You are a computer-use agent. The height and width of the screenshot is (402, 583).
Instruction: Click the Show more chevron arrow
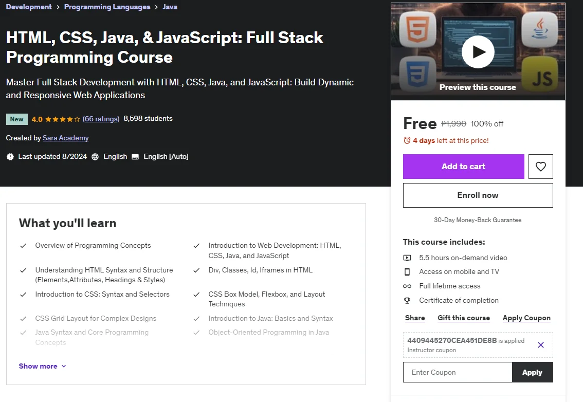tap(64, 367)
